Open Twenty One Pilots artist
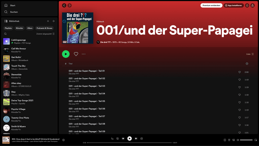The height and width of the screenshot is (146, 259). click(29, 119)
